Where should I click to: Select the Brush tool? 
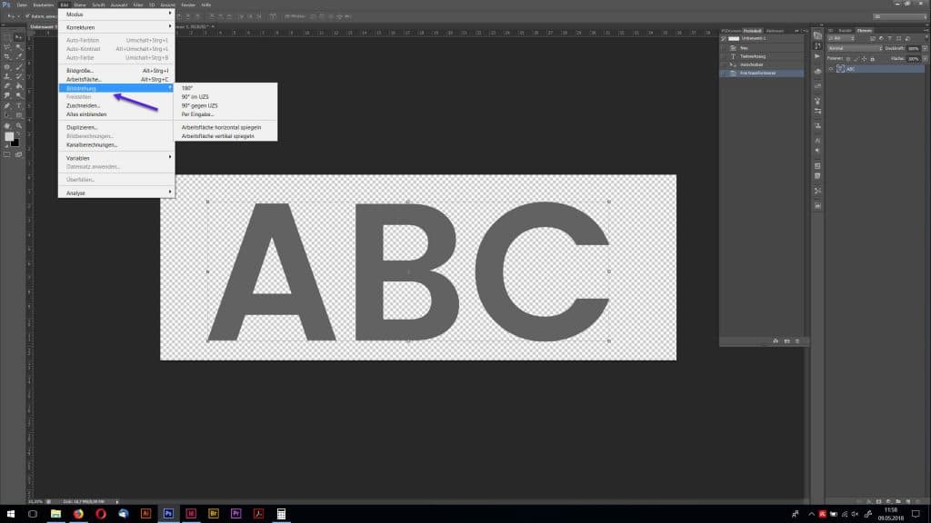click(18, 66)
